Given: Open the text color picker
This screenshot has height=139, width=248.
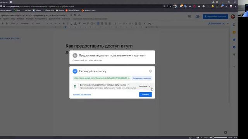Looking at the screenshot, I should (x=75, y=24).
